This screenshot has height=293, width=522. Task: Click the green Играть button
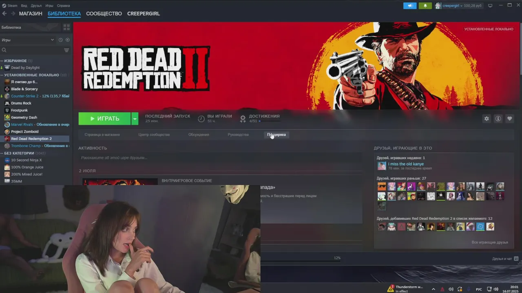[104, 118]
